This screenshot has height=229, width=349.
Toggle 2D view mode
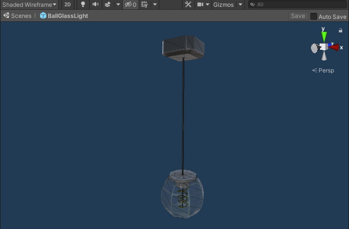(68, 4)
